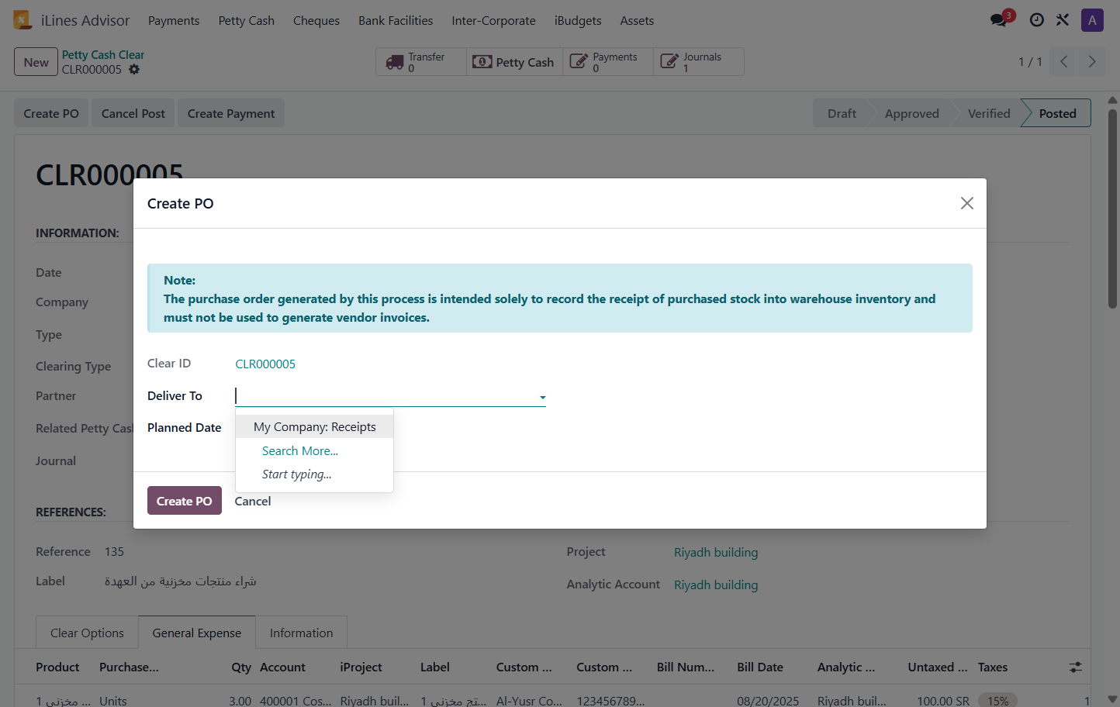Go to previous record arrow
The width and height of the screenshot is (1120, 707).
(x=1064, y=62)
